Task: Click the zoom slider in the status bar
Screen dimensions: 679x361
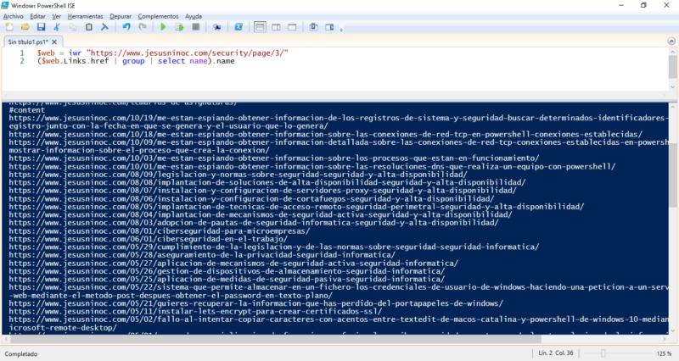Action: tap(603, 353)
